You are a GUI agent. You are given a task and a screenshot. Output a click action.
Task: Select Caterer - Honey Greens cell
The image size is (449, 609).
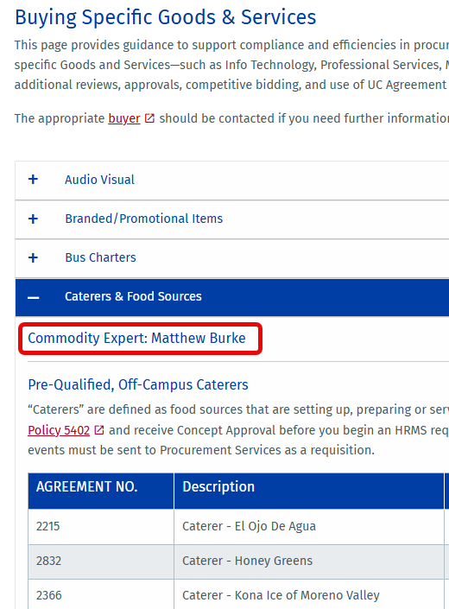(309, 561)
